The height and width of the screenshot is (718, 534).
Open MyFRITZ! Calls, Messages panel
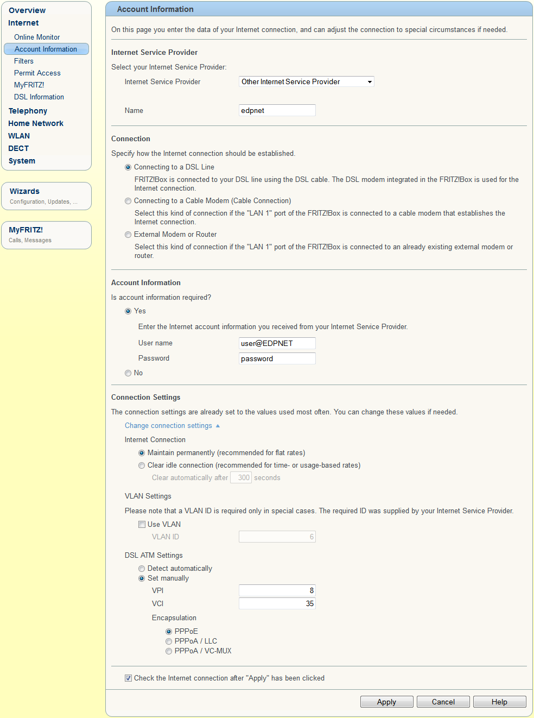point(46,235)
